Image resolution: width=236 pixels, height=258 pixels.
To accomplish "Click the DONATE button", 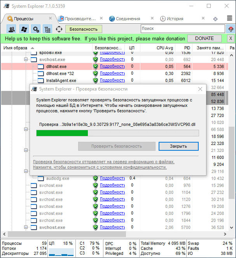I will pos(205,38).
